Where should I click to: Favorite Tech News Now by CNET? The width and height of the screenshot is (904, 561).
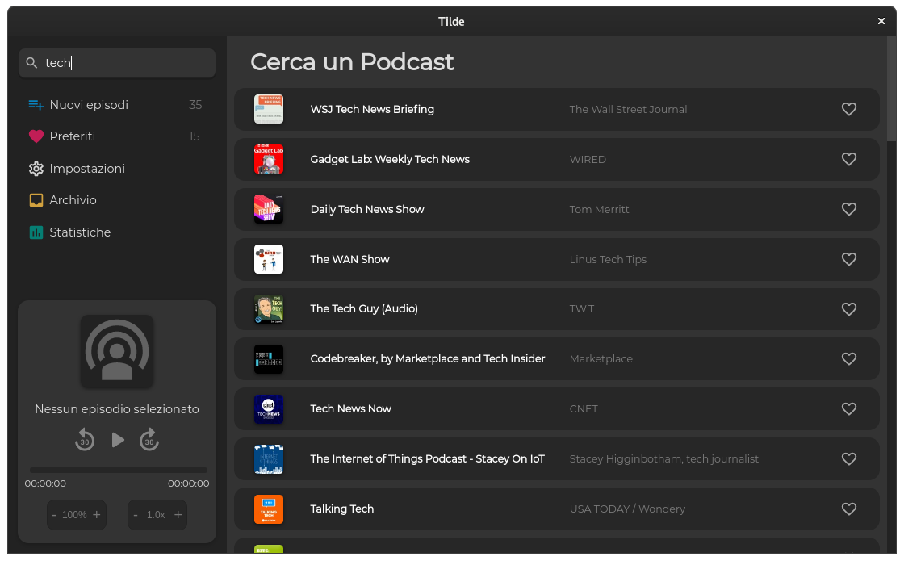pyautogui.click(x=848, y=408)
